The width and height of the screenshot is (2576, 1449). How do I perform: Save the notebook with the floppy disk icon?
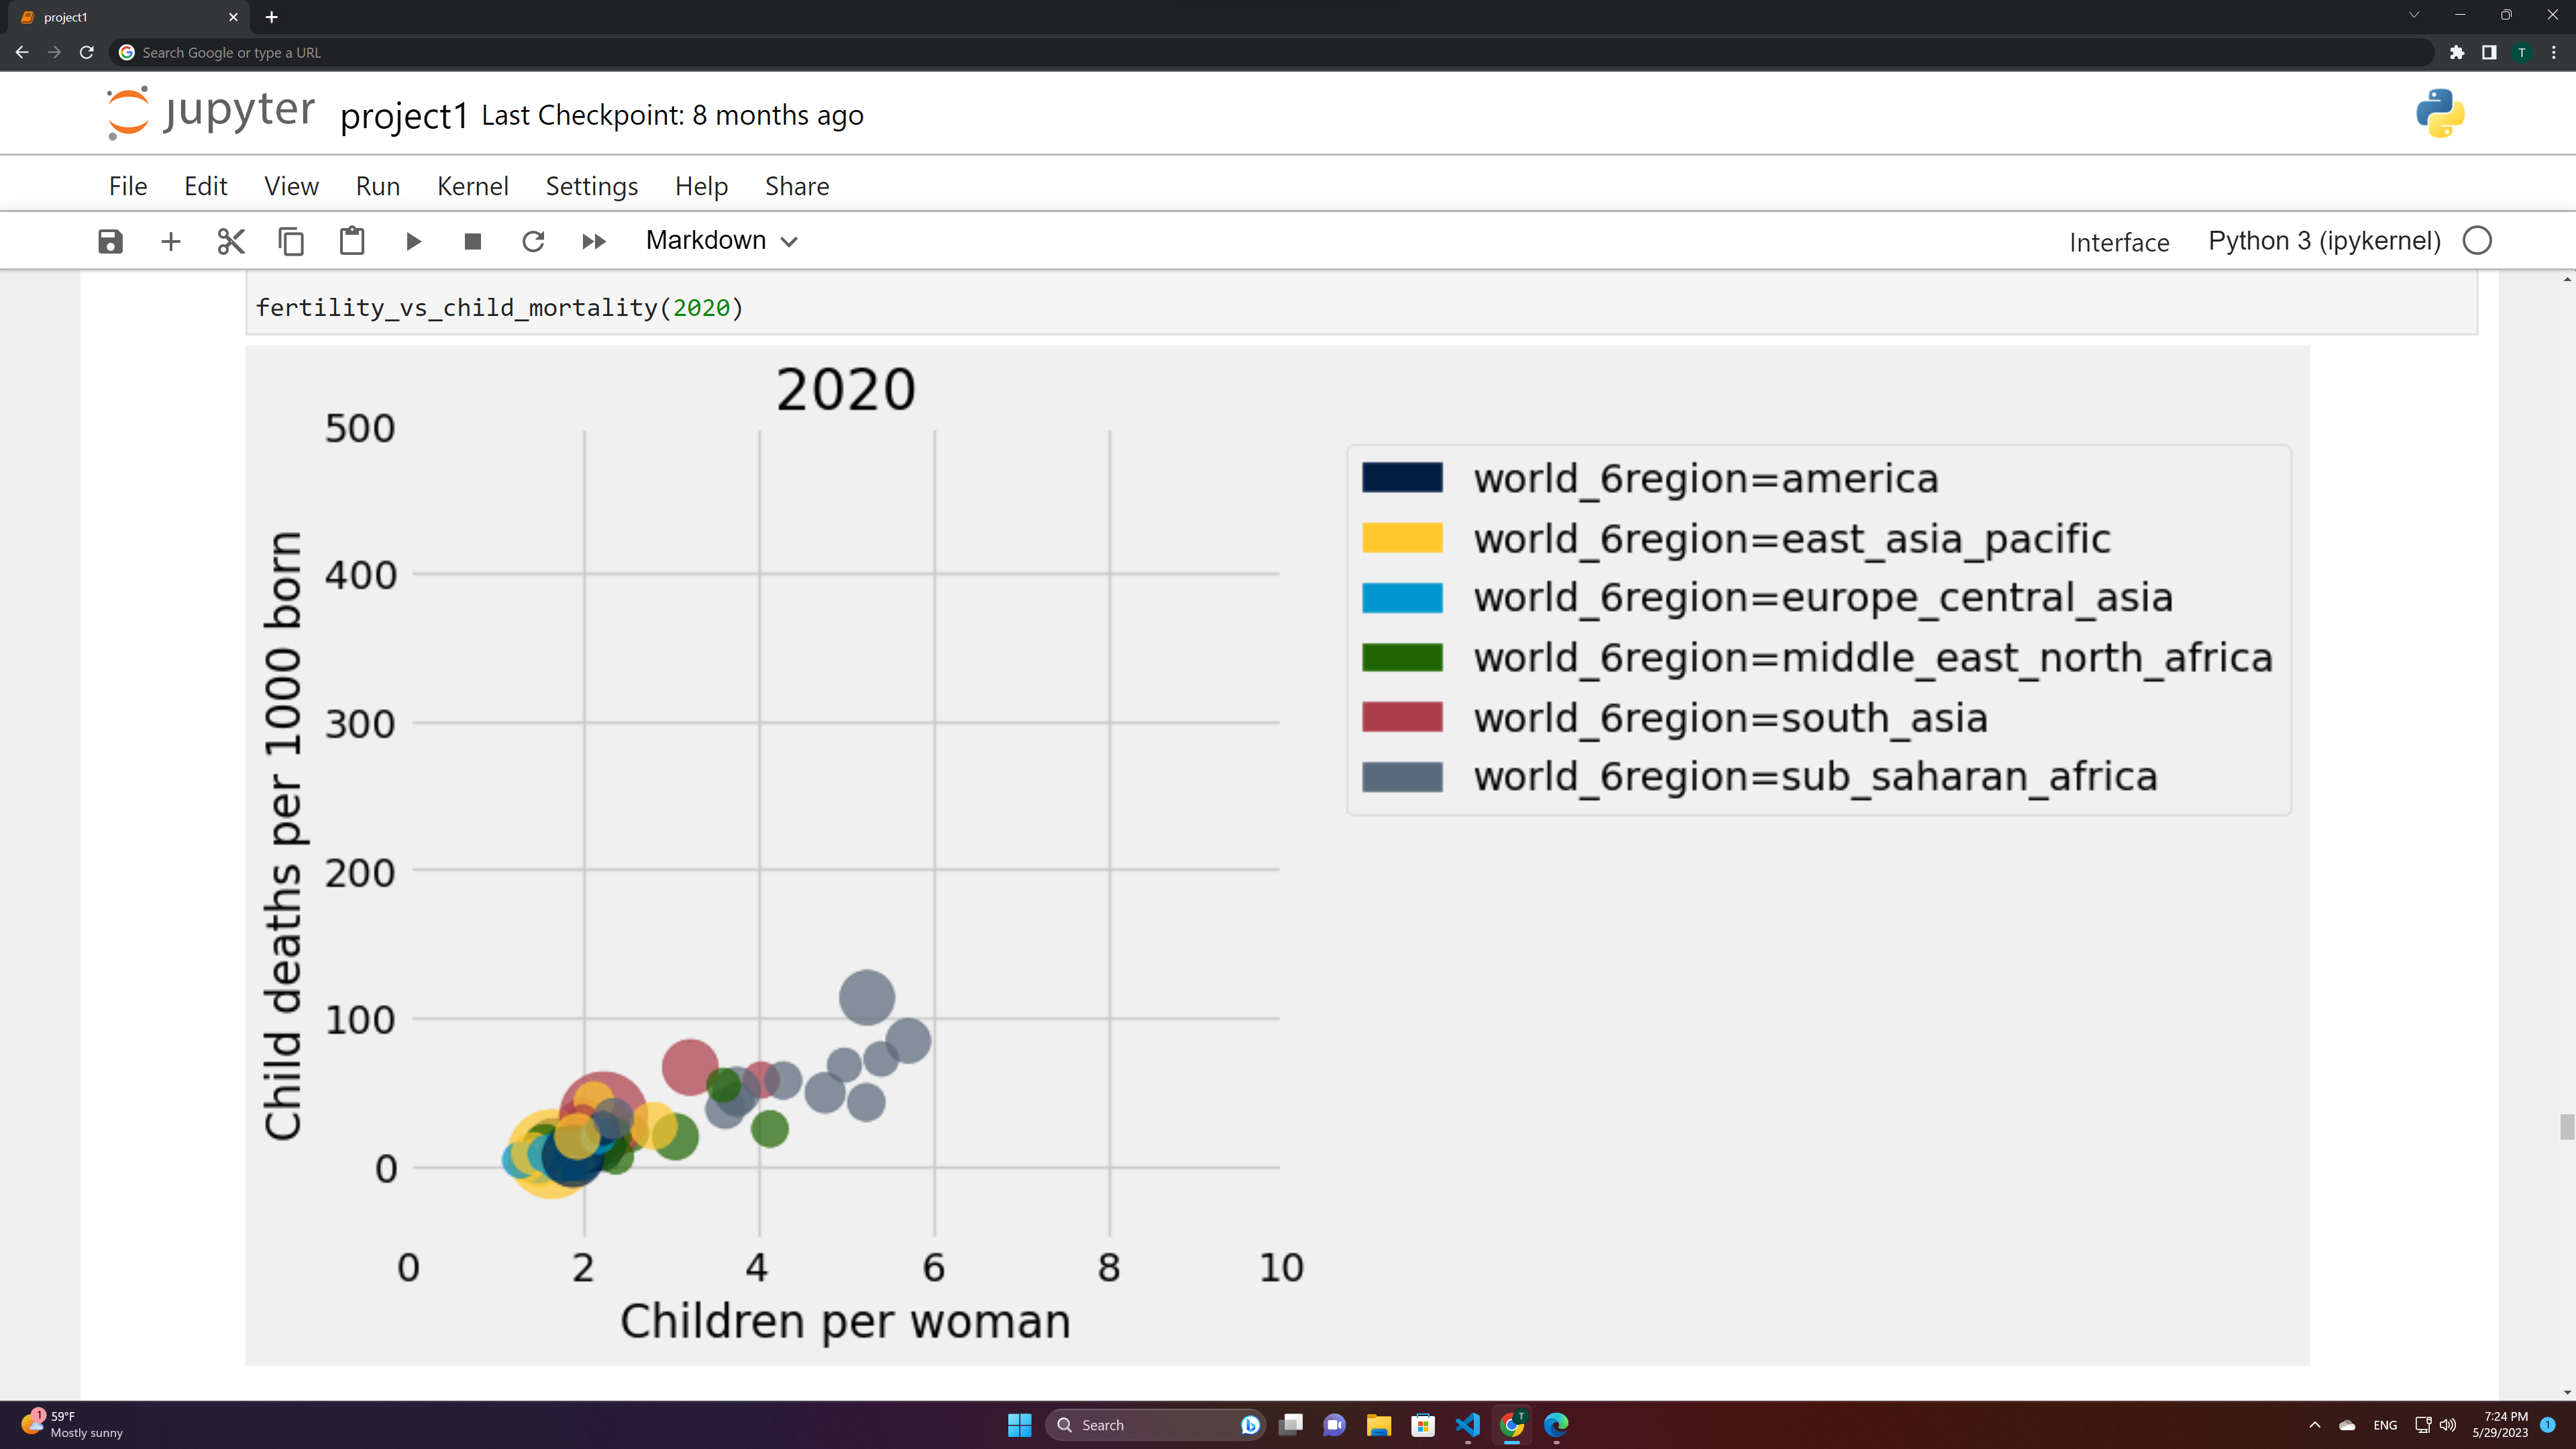110,241
